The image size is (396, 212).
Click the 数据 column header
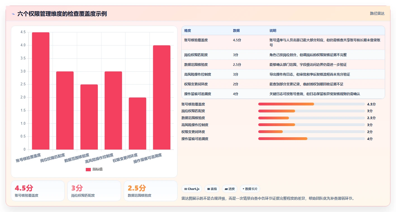236,31
